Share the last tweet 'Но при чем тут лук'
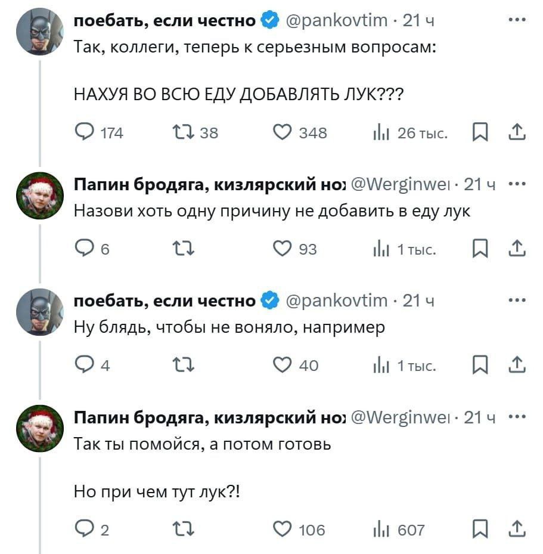543x554 pixels. coord(517,529)
